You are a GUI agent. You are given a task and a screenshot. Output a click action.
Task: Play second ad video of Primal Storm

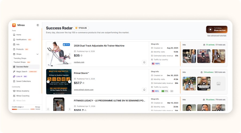(x=204, y=84)
